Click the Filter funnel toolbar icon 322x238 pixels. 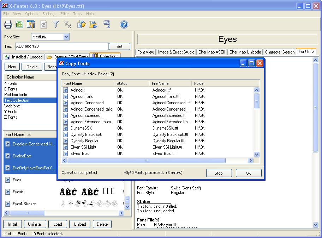click(55, 25)
